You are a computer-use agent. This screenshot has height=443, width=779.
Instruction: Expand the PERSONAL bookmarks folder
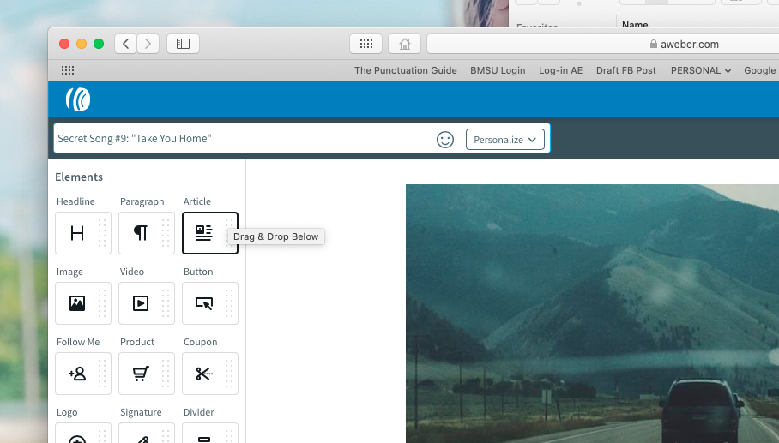701,70
